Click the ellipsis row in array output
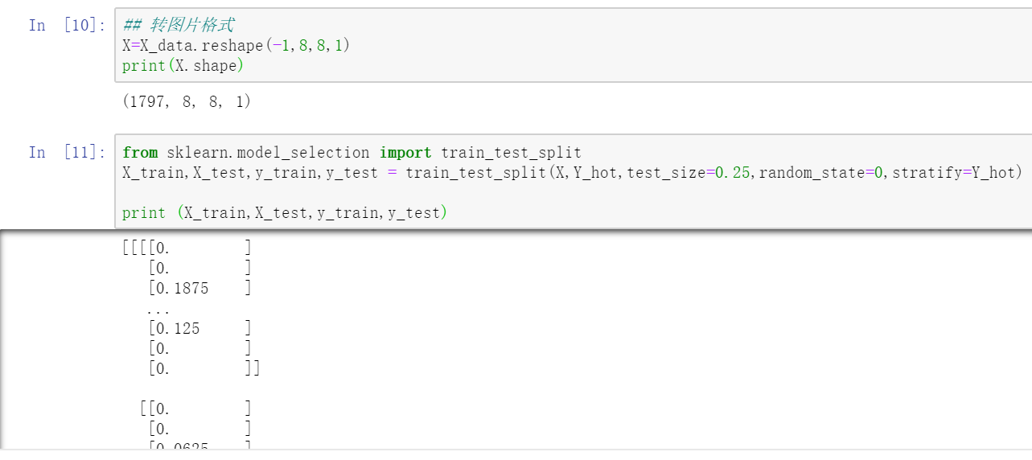 tap(158, 309)
